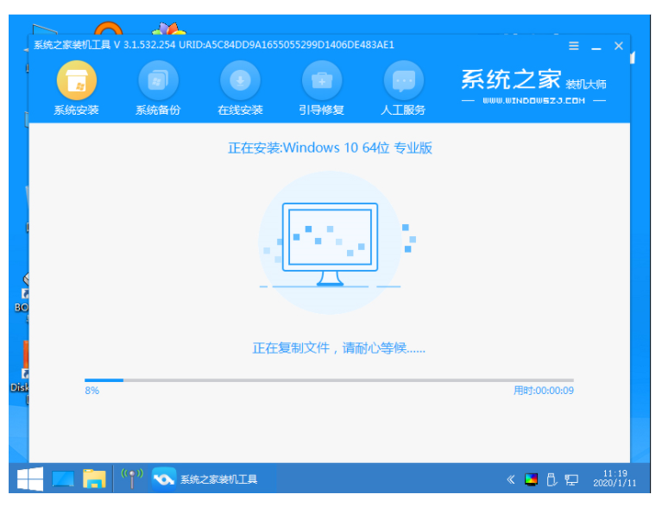Viewport: 662px width, 507px height.
Task: Open File Explorer from the taskbar
Action: (94, 479)
